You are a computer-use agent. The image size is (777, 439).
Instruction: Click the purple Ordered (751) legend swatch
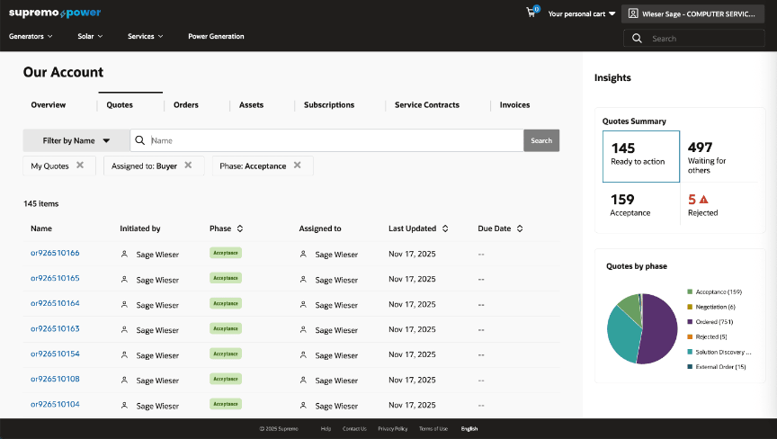tap(690, 321)
